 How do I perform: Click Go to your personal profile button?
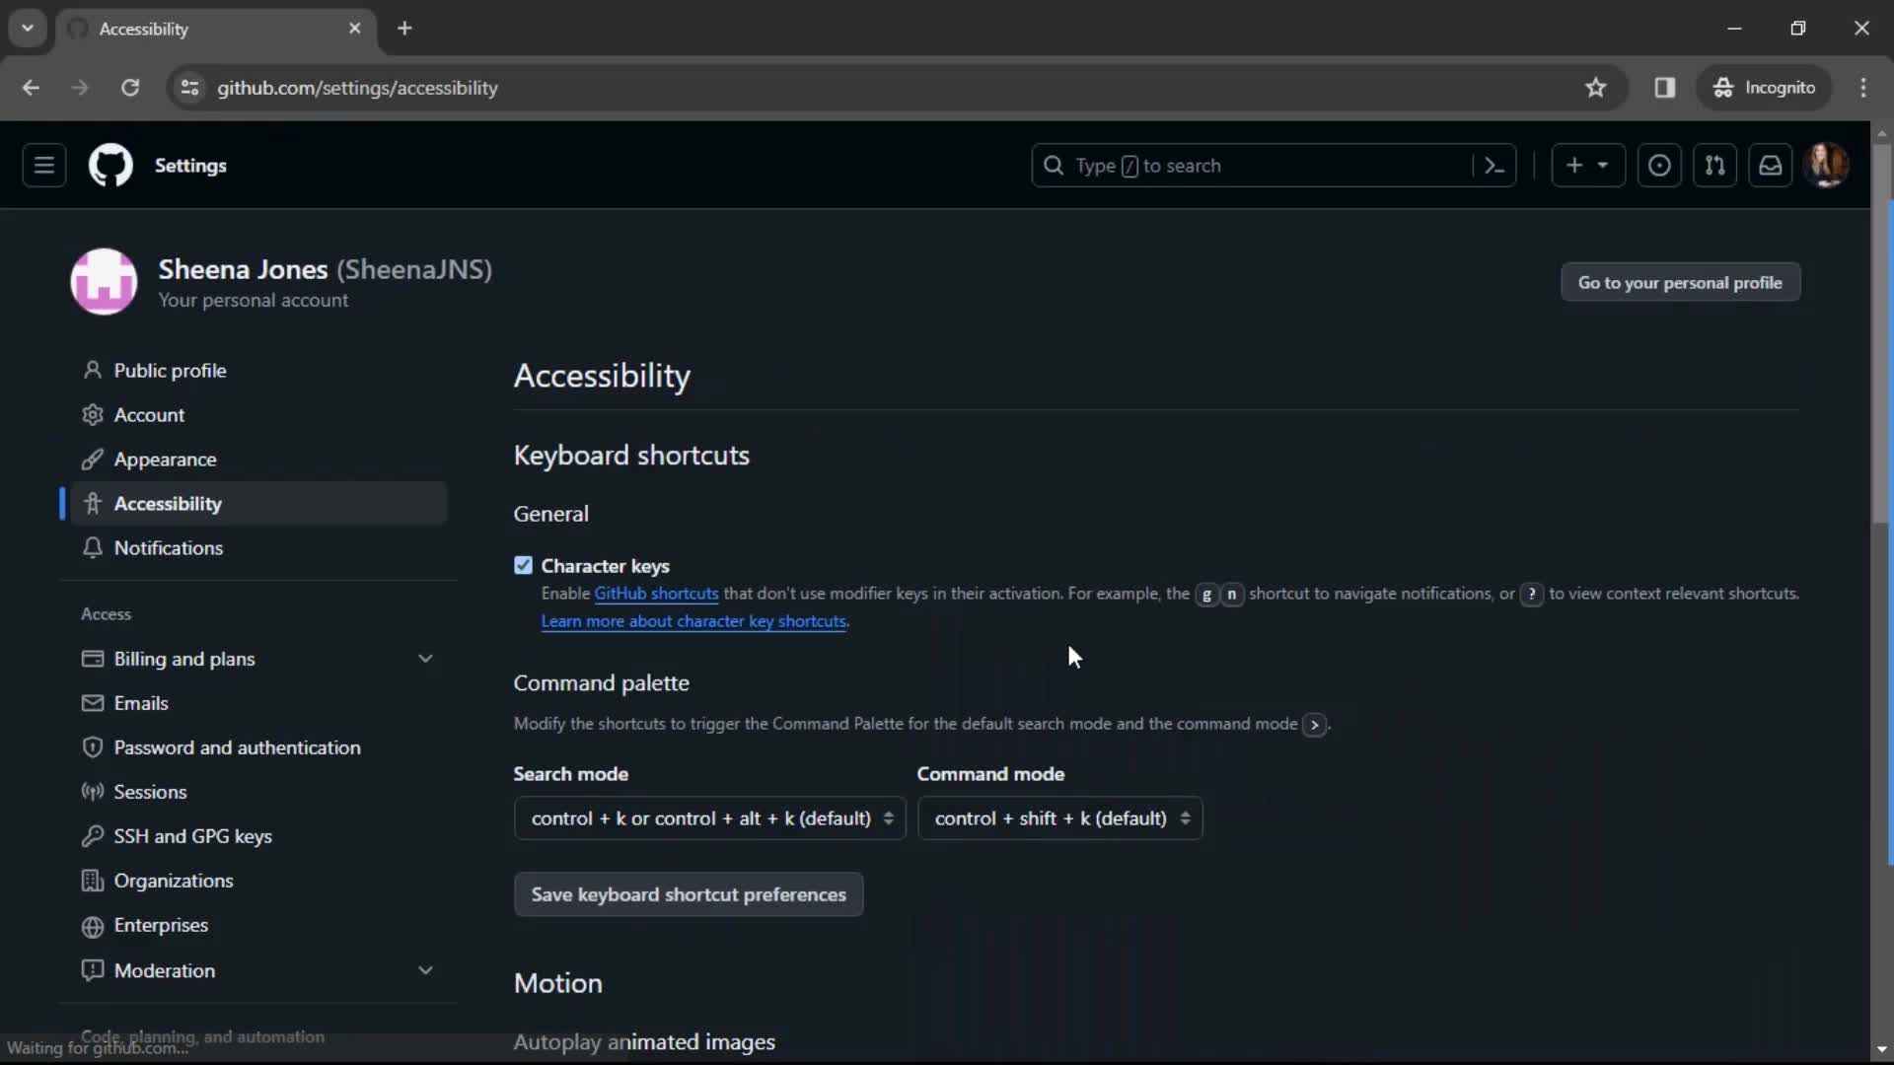pyautogui.click(x=1681, y=282)
